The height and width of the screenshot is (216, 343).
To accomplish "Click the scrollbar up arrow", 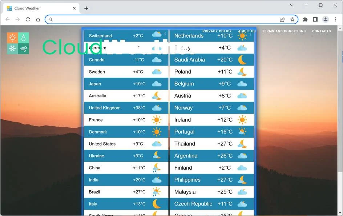I will coord(340,28).
